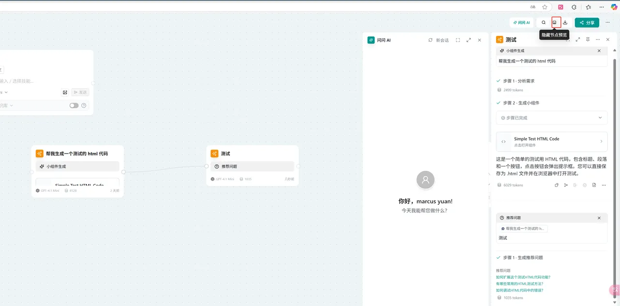Pin the 测试 node panel
This screenshot has height=306, width=620.
(588, 40)
